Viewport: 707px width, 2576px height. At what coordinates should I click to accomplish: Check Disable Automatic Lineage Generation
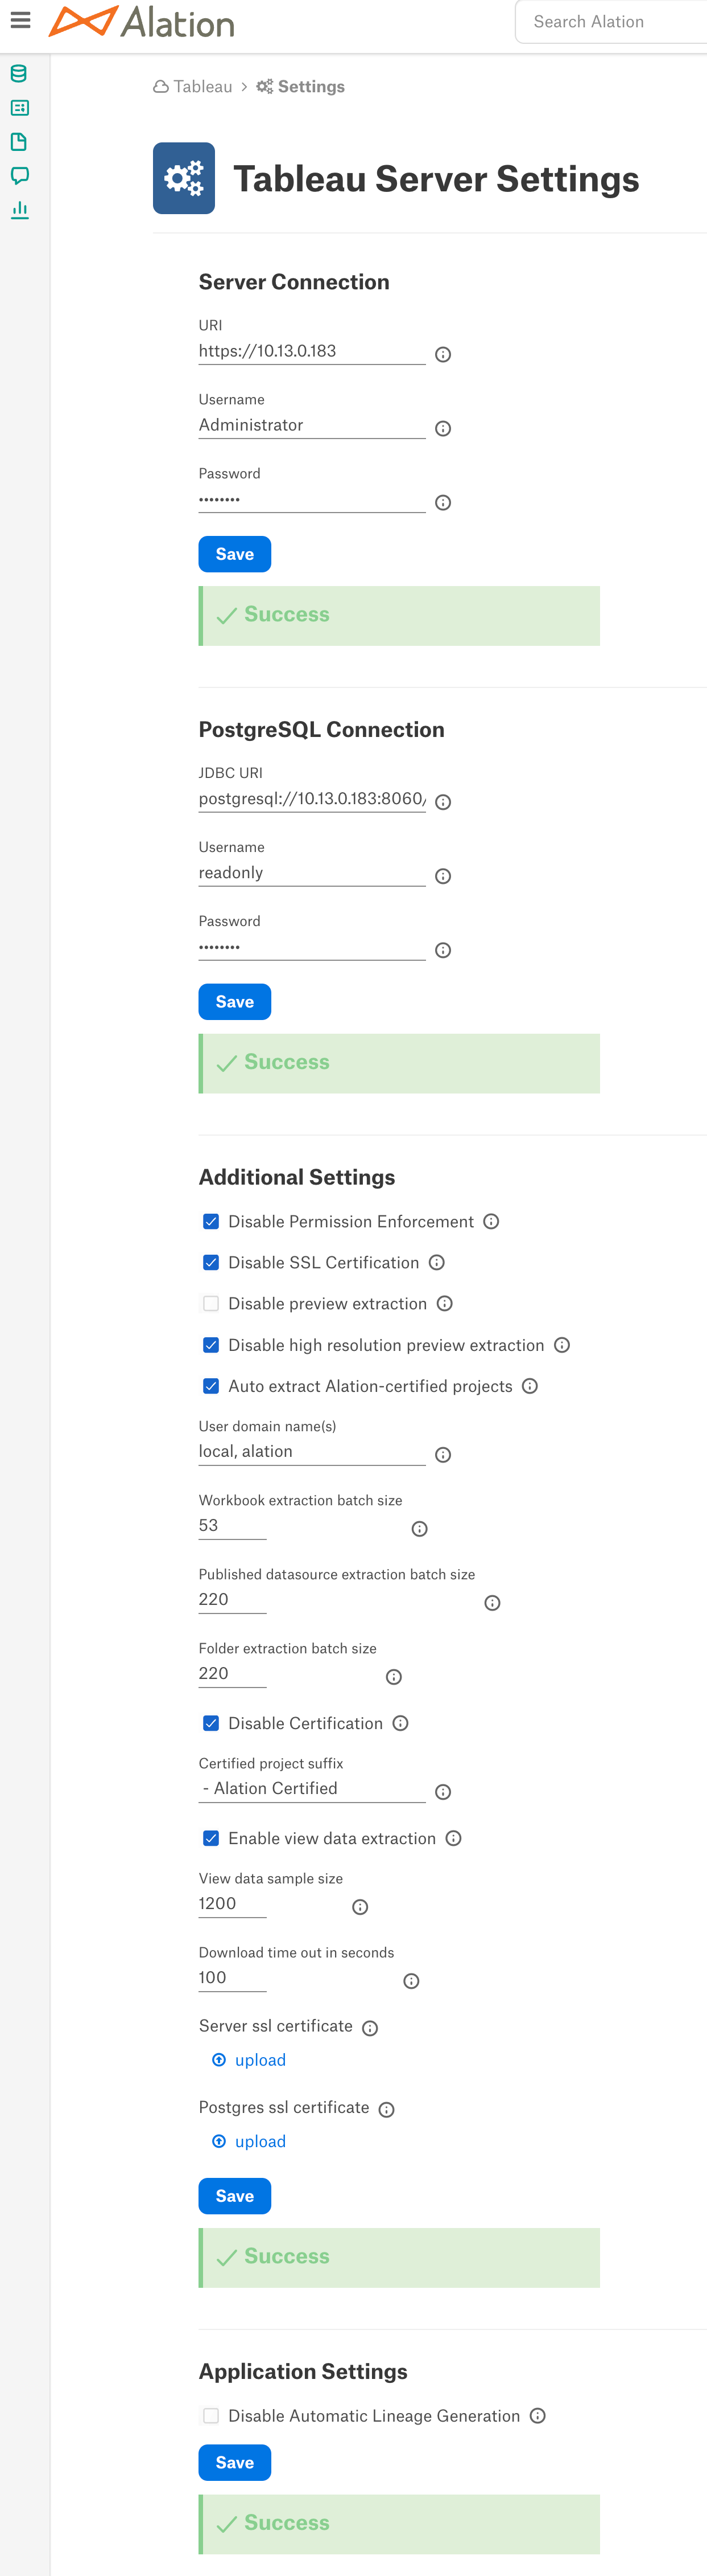(x=210, y=2416)
